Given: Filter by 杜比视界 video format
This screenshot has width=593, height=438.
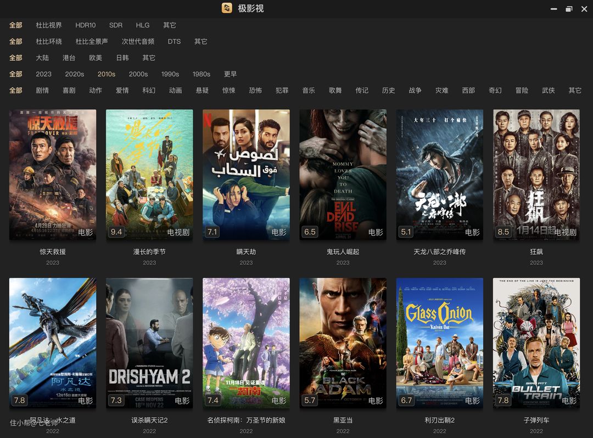Looking at the screenshot, I should click(49, 25).
